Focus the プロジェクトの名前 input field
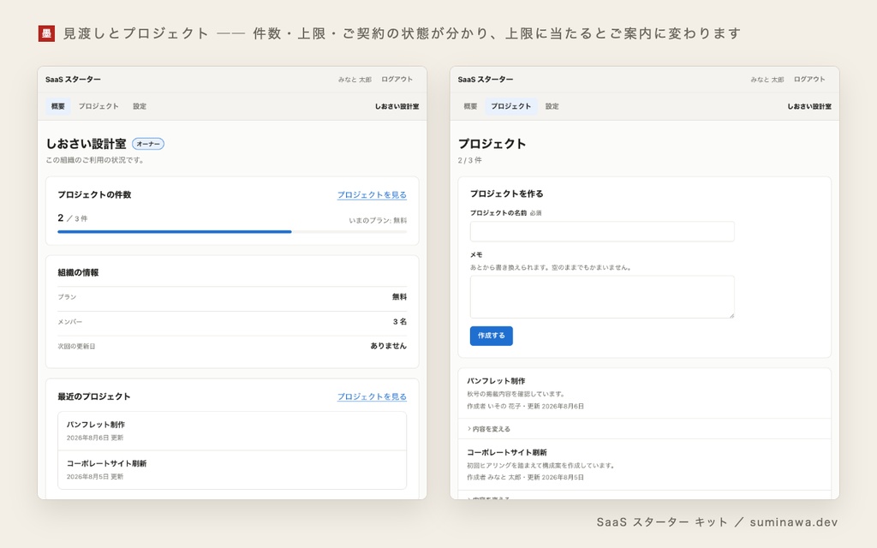 [602, 231]
